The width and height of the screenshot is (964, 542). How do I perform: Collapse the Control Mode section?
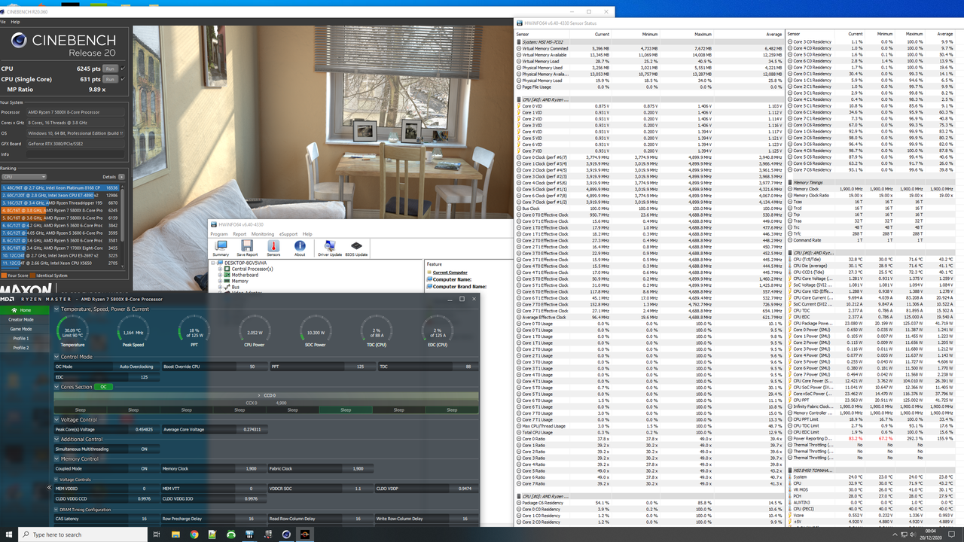(57, 357)
